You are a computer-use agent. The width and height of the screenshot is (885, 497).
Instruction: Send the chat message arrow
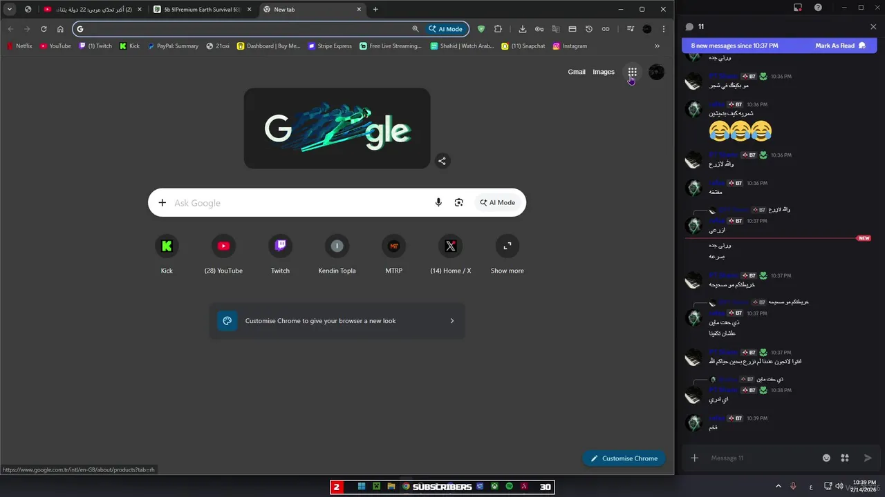pos(868,458)
